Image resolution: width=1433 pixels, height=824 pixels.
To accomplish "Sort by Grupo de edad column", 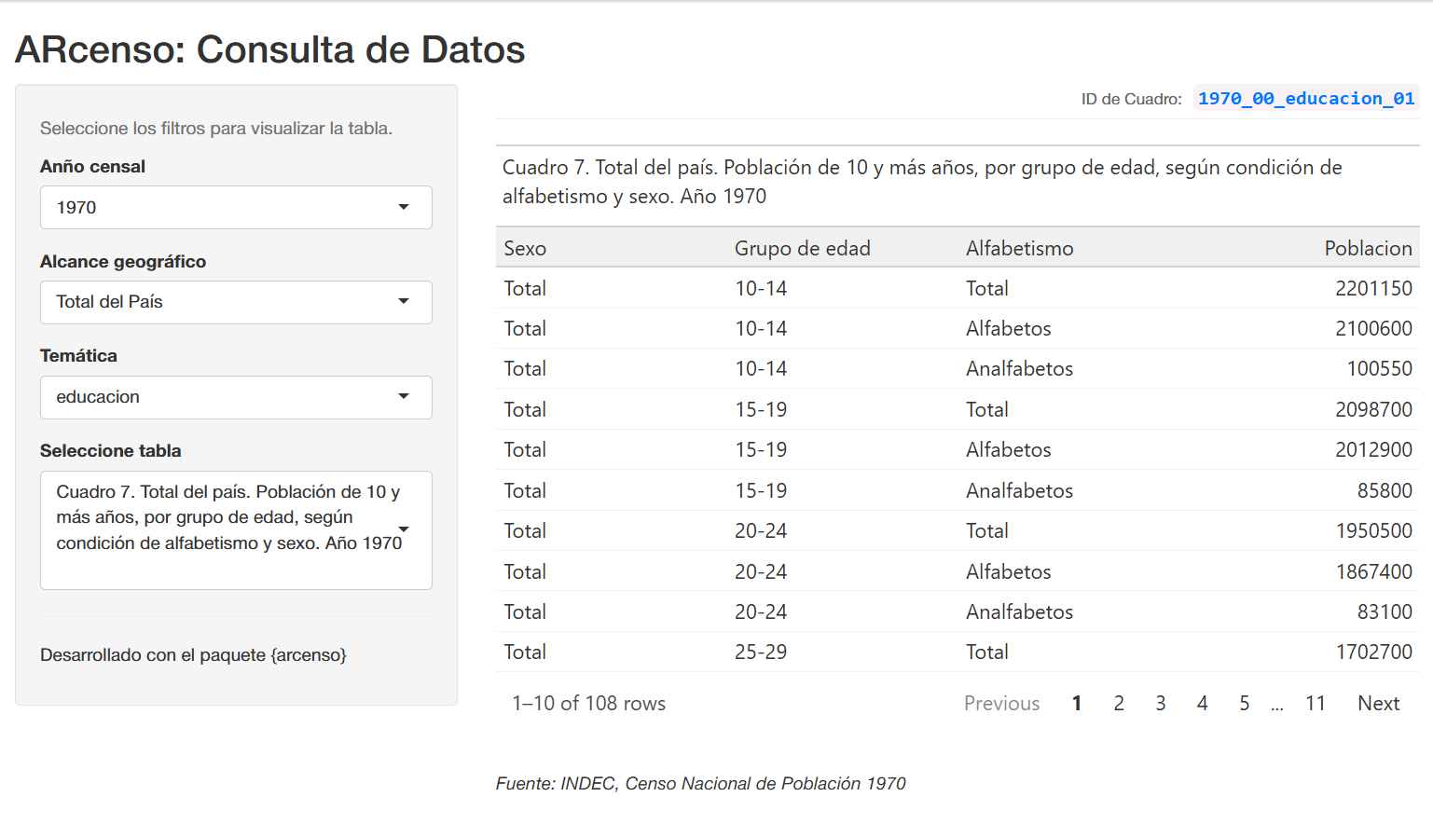I will [x=802, y=248].
